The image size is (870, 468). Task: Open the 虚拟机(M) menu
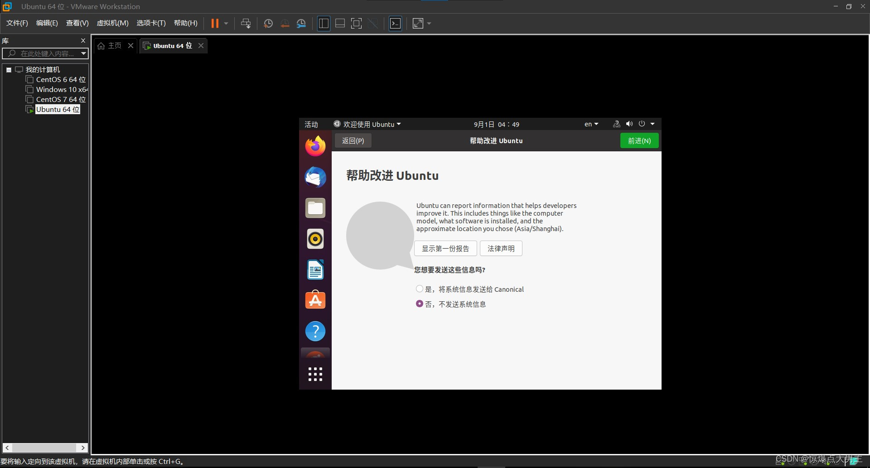(112, 23)
